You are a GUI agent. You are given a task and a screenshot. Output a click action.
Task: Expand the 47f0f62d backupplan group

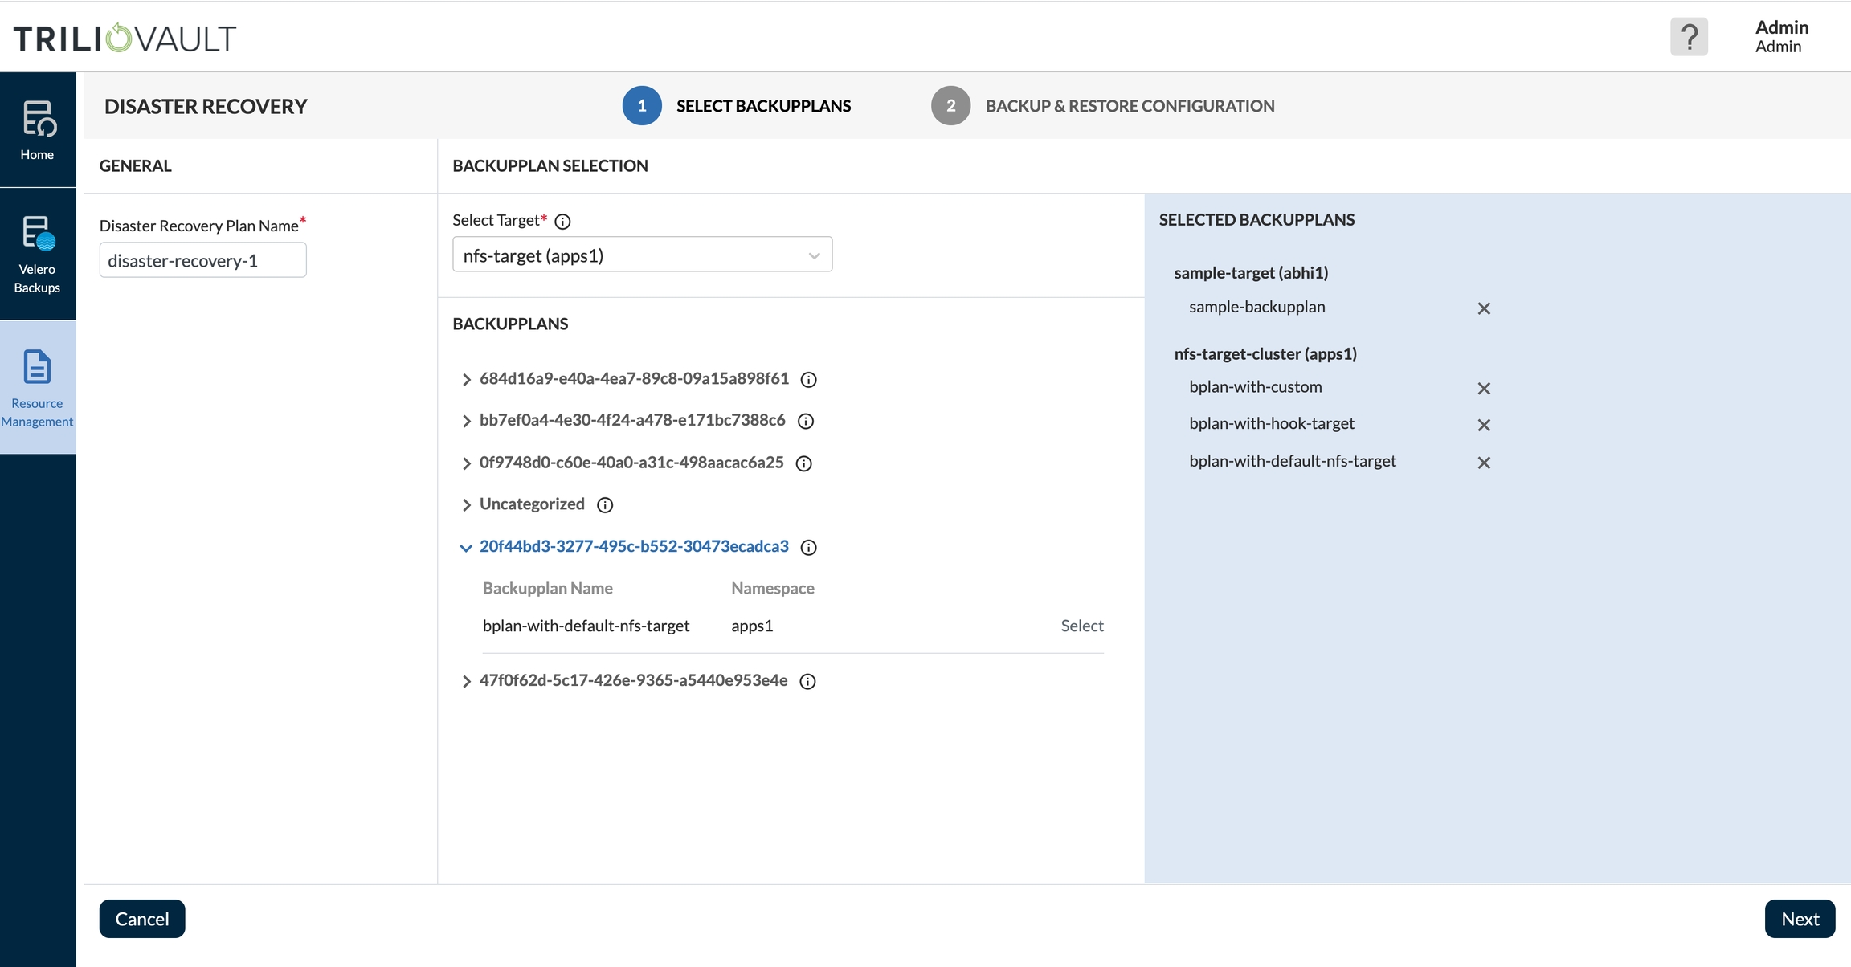[x=466, y=682]
